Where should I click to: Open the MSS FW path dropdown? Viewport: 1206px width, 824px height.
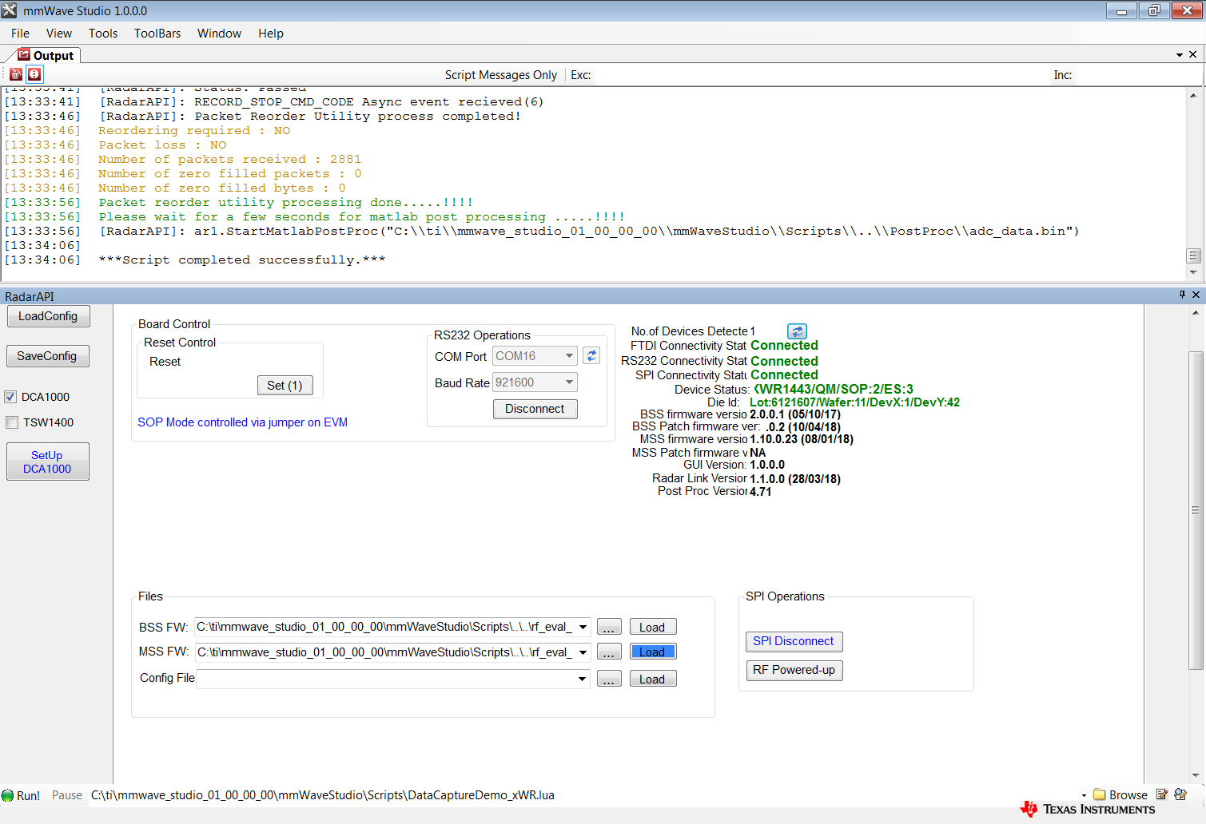tap(583, 652)
